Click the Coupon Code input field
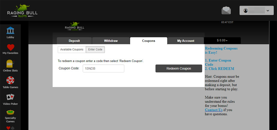 pyautogui.click(x=103, y=68)
